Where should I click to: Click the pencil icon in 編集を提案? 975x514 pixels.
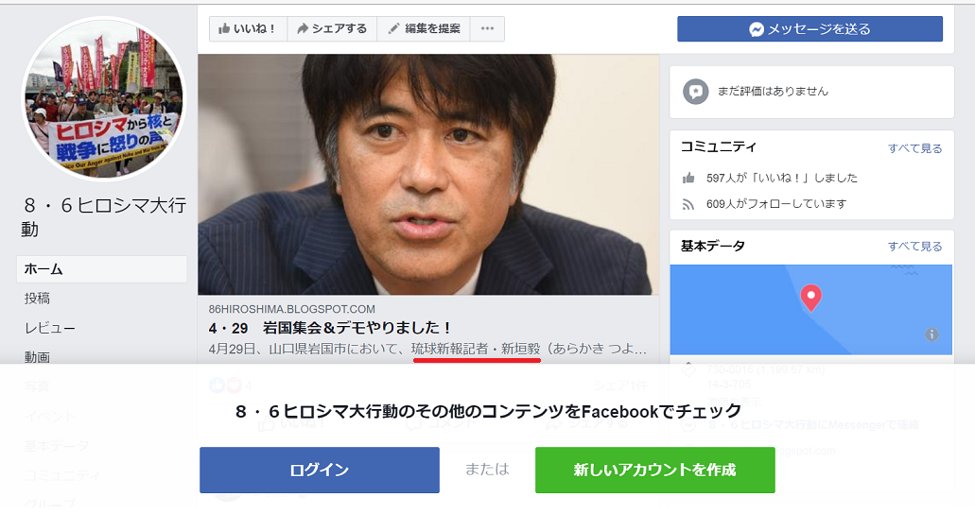click(393, 28)
